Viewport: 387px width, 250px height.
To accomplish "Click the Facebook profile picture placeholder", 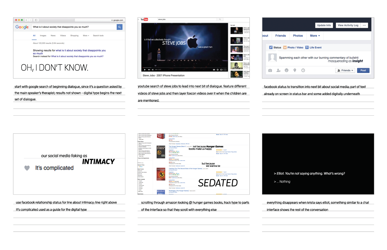I will click(x=273, y=58).
